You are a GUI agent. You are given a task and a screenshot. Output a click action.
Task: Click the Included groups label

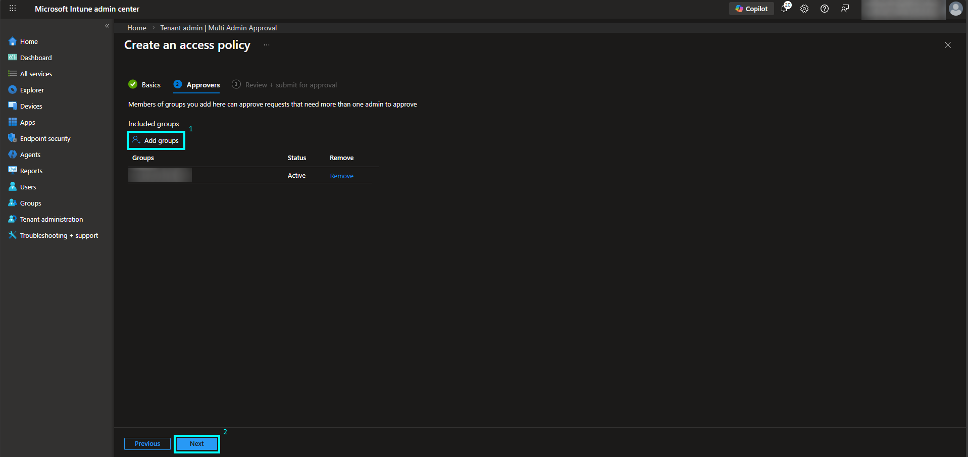pos(154,124)
